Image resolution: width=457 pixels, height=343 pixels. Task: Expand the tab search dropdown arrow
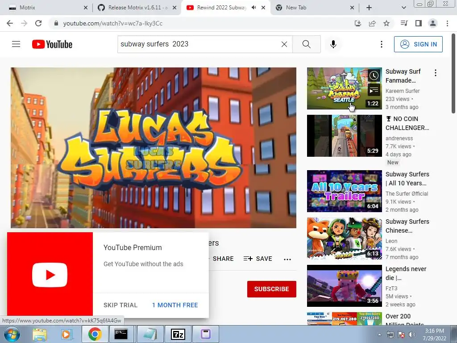click(x=403, y=8)
